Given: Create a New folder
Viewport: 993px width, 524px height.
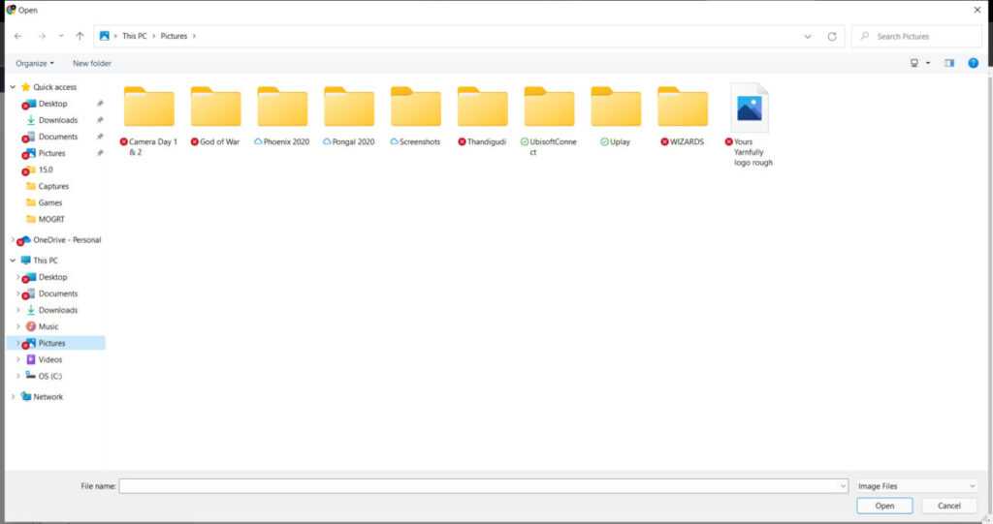Looking at the screenshot, I should point(92,63).
